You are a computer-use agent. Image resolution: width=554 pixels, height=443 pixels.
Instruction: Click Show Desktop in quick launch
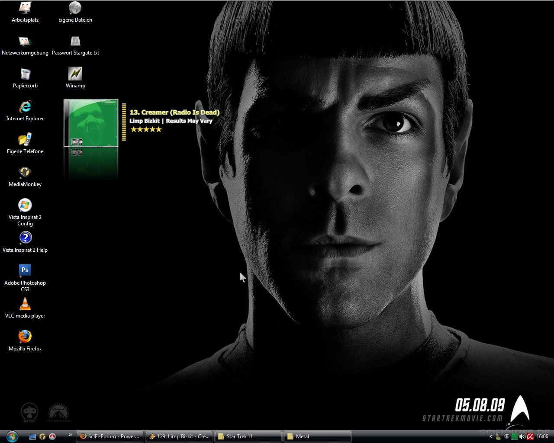click(32, 437)
